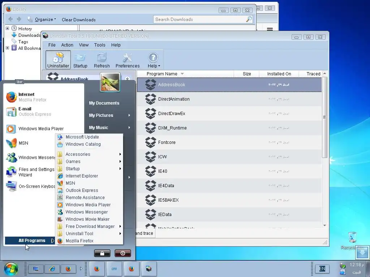Viewport: 370px width, 277px height.
Task: Expand the History tree node in Library
Action: point(7,28)
